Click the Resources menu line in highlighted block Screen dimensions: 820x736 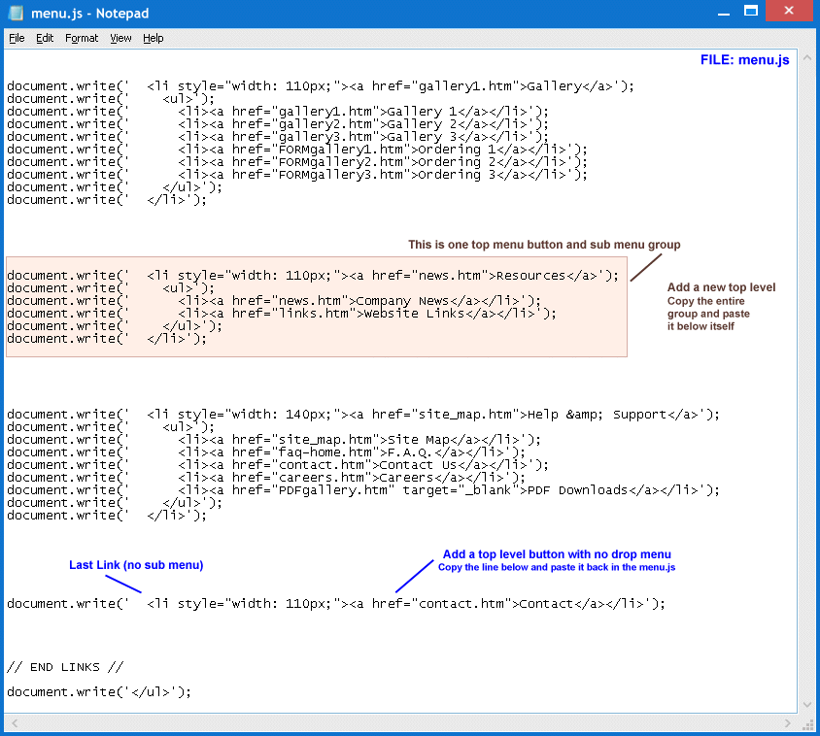click(x=311, y=276)
